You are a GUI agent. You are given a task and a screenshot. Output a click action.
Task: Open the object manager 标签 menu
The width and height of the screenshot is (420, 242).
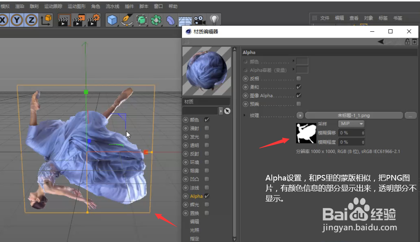(383, 18)
